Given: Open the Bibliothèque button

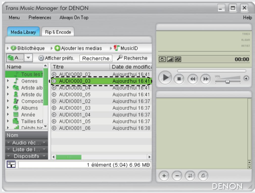Looking at the screenshot, I should tap(28, 48).
